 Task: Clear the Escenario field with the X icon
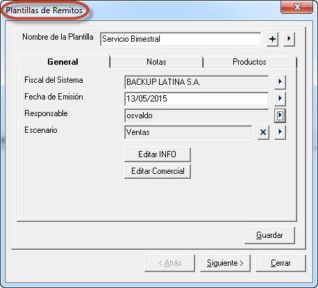263,132
